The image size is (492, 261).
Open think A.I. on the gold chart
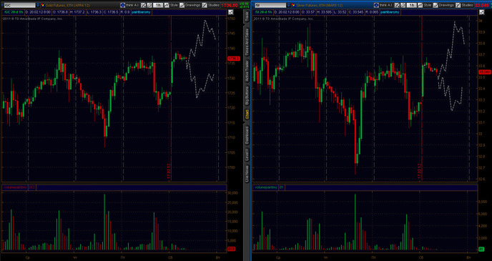click(129, 5)
